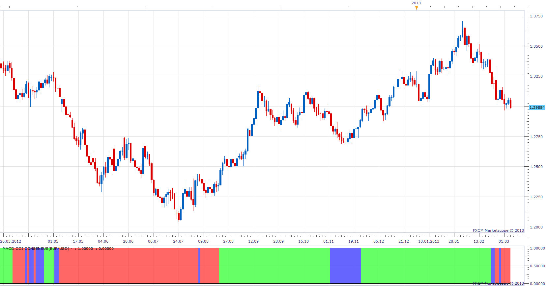
Task: Click the 09.08 date label
Action: (203, 241)
